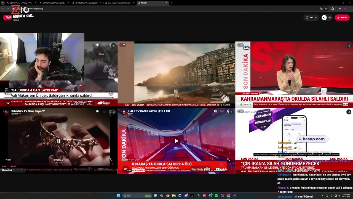Open the taskbar clock and date
353x199 pixels.
pyautogui.click(x=347, y=196)
